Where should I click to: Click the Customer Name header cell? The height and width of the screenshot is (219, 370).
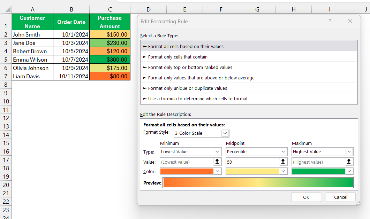click(32, 22)
